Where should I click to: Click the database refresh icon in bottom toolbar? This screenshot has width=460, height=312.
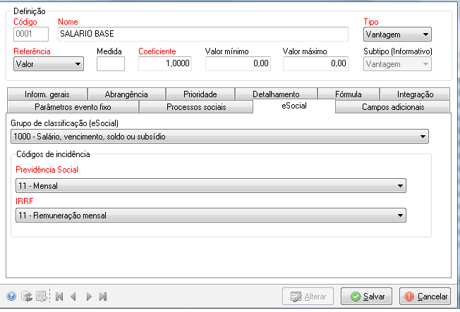click(26, 297)
